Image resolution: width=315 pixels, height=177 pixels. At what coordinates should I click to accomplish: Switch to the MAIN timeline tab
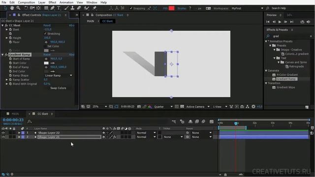click(x=15, y=114)
